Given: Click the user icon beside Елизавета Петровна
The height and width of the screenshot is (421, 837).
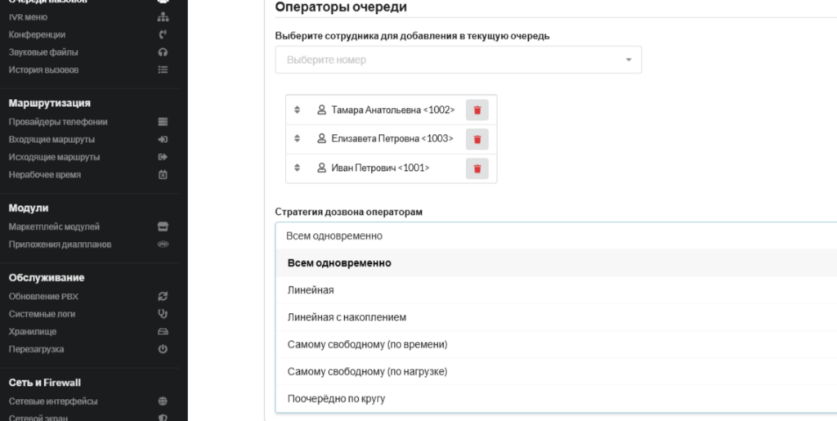Looking at the screenshot, I should (x=321, y=138).
